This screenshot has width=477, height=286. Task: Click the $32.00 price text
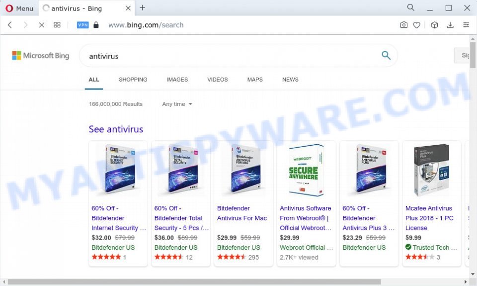click(101, 238)
